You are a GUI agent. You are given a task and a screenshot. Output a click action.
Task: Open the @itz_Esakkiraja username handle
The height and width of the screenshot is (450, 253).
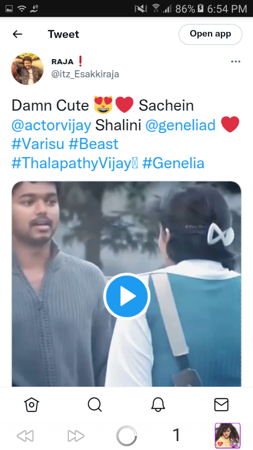[x=85, y=75]
